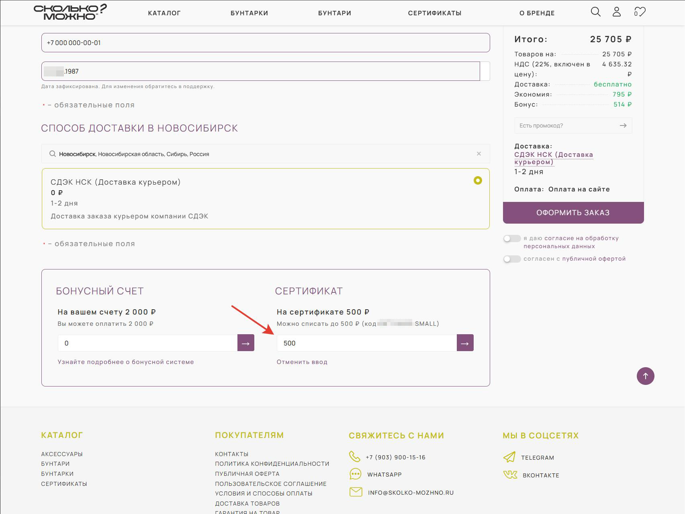Open the user account icon
Screen dimensions: 685x514
click(x=617, y=12)
